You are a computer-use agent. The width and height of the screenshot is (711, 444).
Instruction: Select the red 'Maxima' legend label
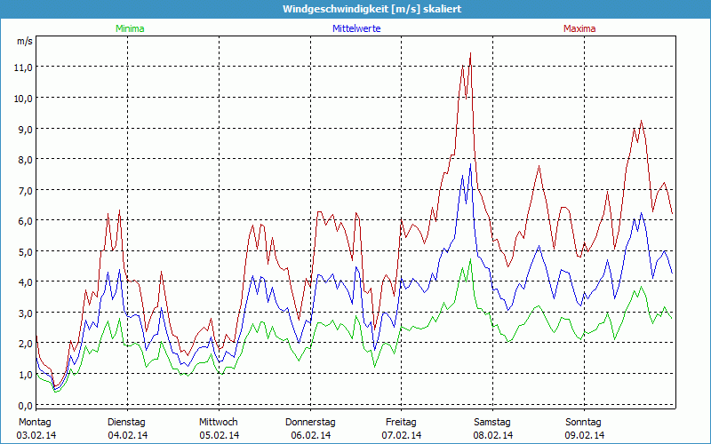tap(579, 28)
